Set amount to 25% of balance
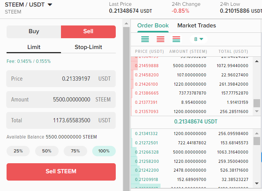 pos(18,151)
